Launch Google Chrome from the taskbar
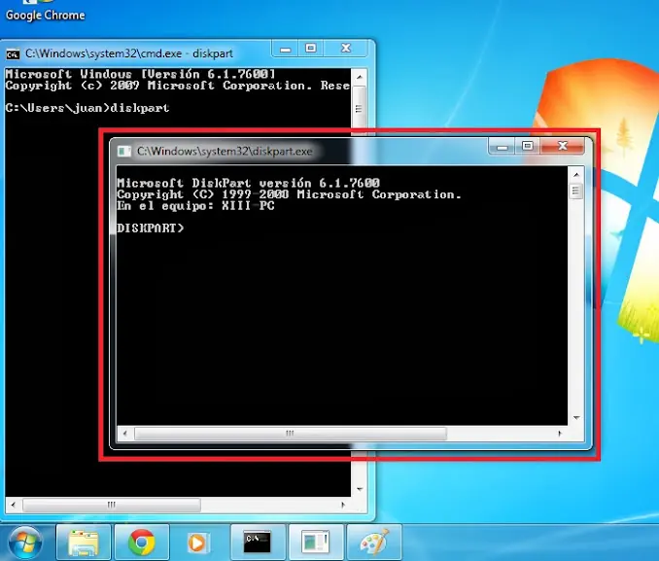The image size is (659, 561). click(x=142, y=543)
